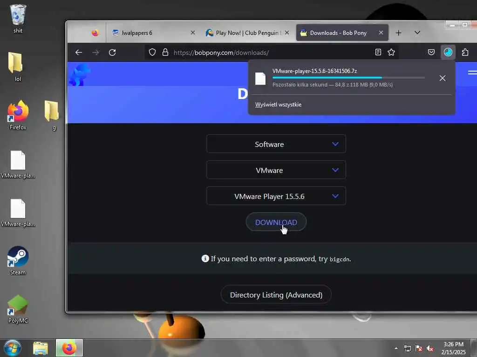Click the bigcdn password text
The height and width of the screenshot is (357, 477).
click(339, 259)
